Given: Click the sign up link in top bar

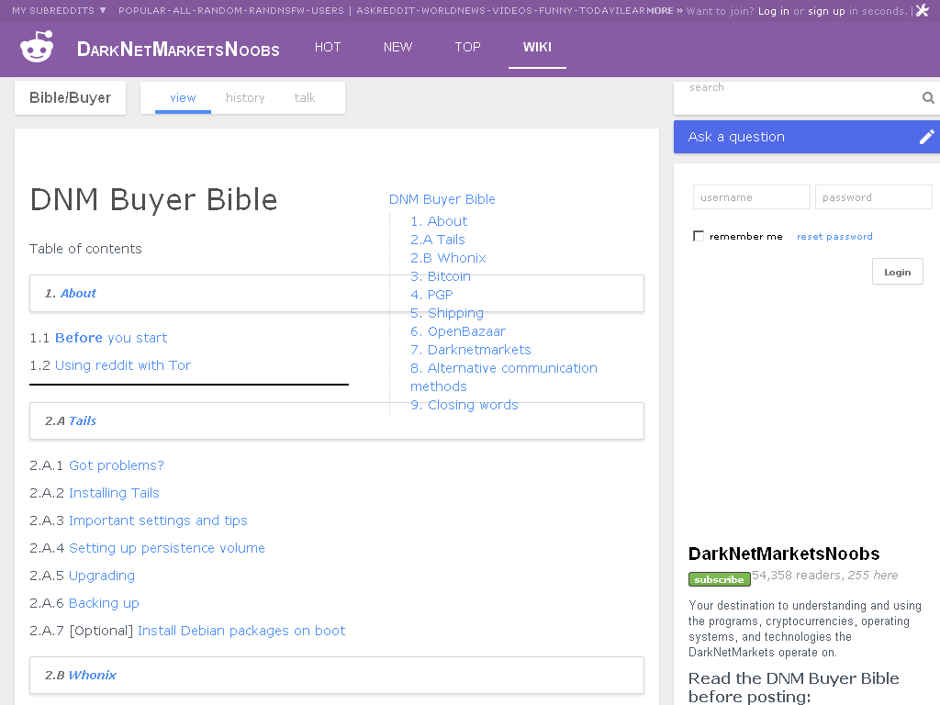Looking at the screenshot, I should coord(826,11).
